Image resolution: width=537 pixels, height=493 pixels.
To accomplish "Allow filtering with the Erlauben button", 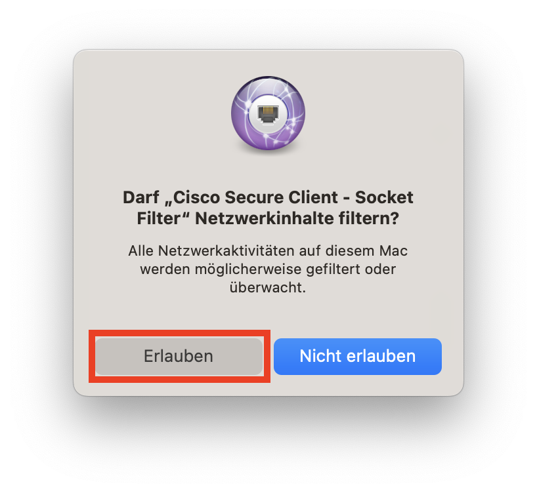I will click(x=179, y=356).
